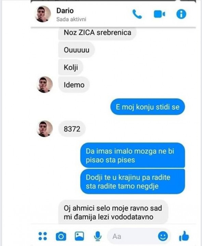Select the "8372" message bubble
Viewport: 202px width, 246px height.
pyautogui.click(x=72, y=129)
